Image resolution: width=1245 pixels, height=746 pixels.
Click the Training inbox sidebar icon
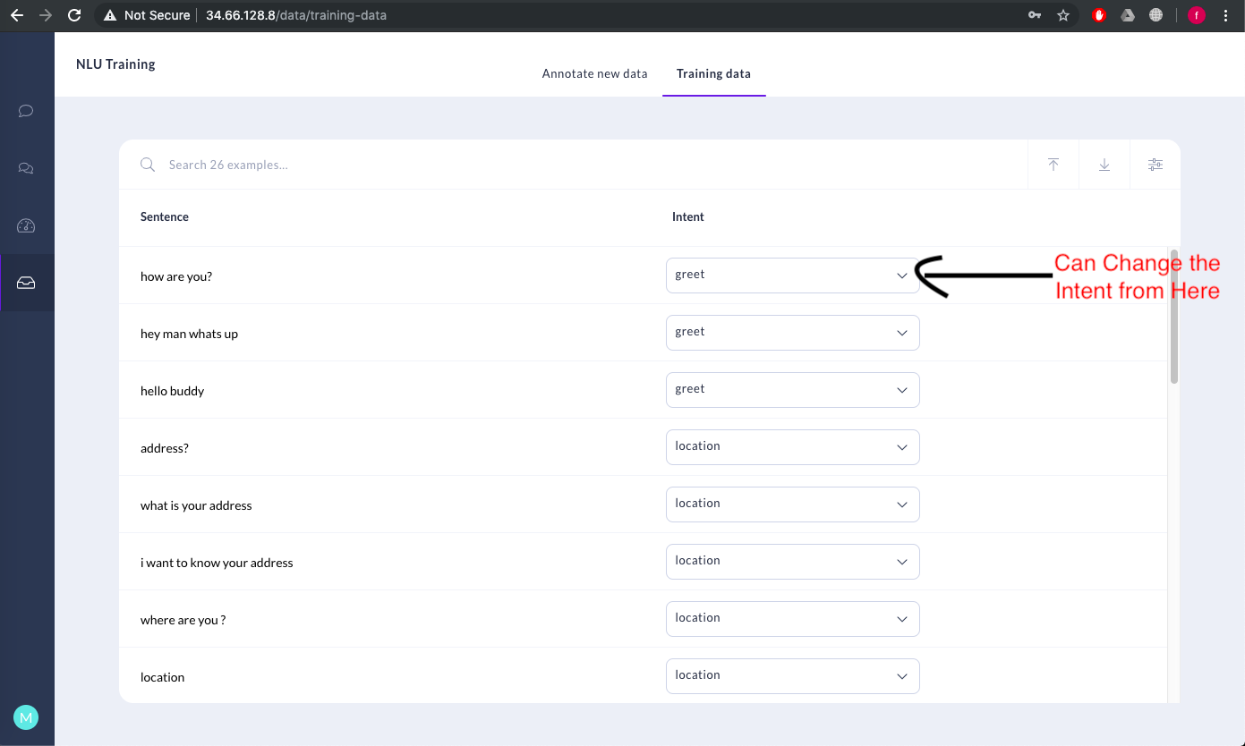point(26,283)
